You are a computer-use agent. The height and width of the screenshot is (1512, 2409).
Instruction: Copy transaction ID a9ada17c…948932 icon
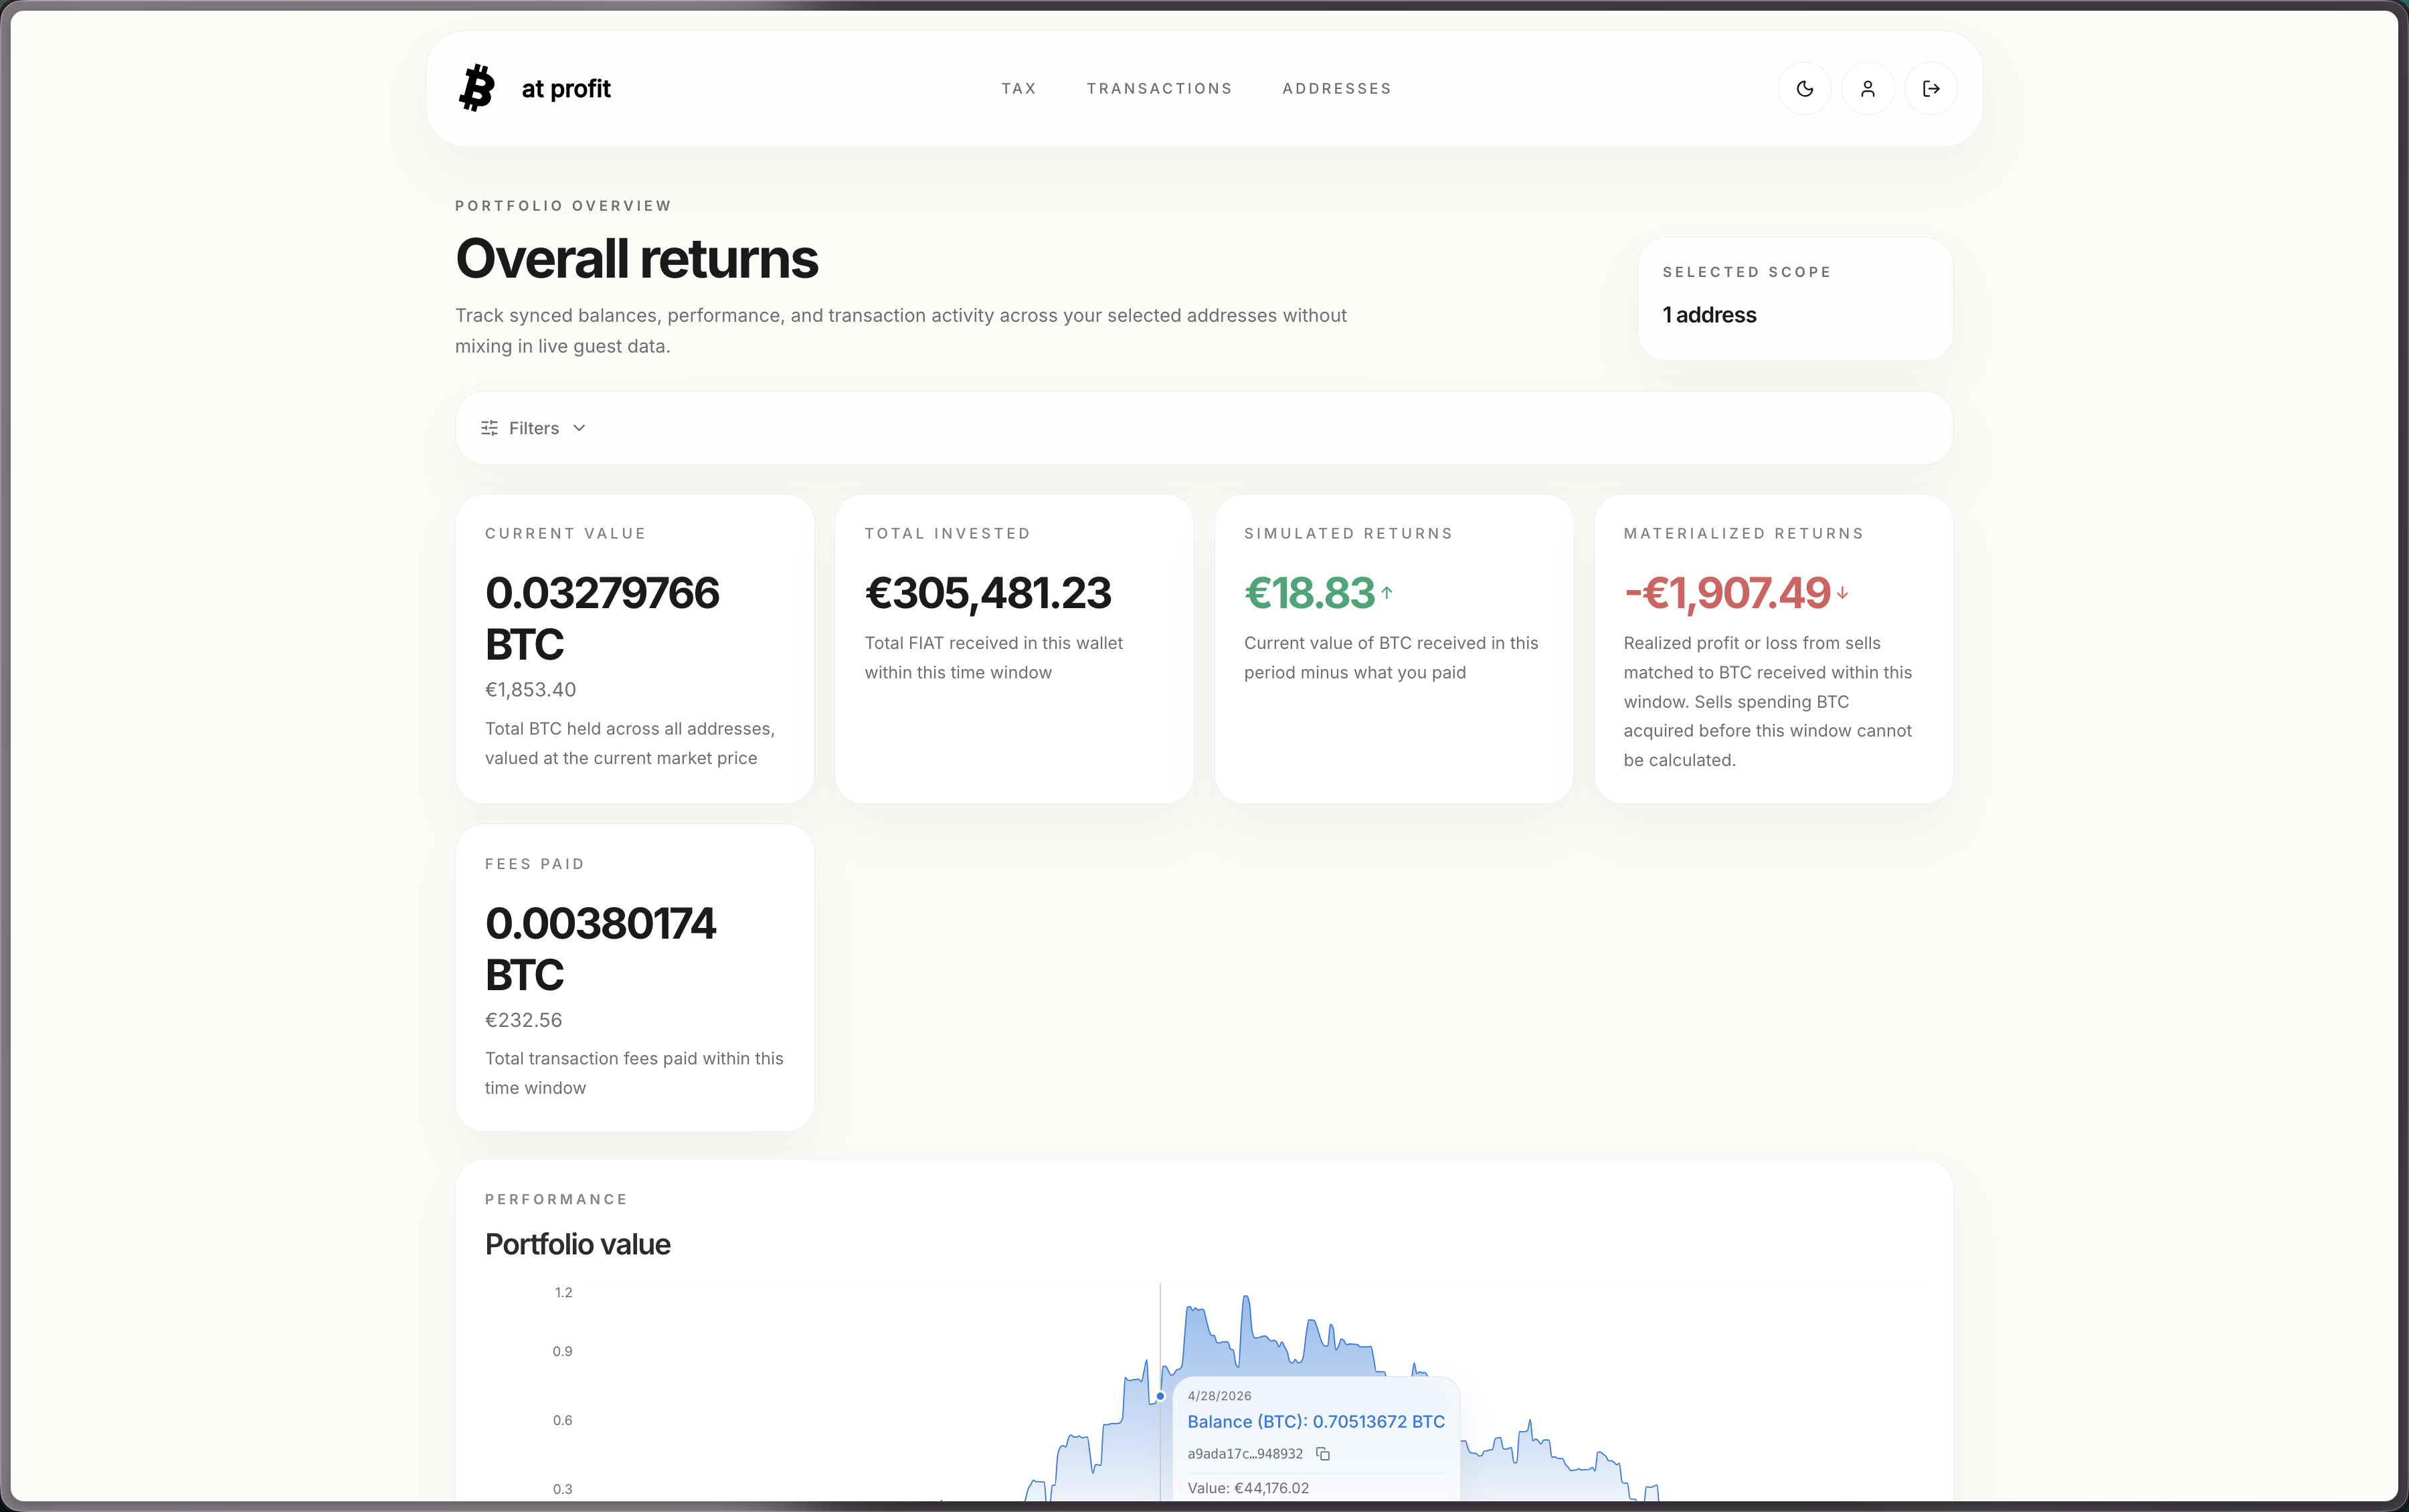coord(1322,1454)
